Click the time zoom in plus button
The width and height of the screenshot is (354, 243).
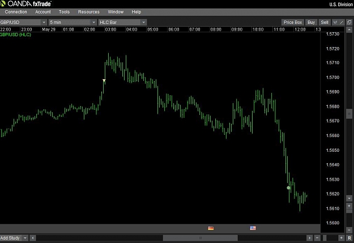click(x=341, y=238)
